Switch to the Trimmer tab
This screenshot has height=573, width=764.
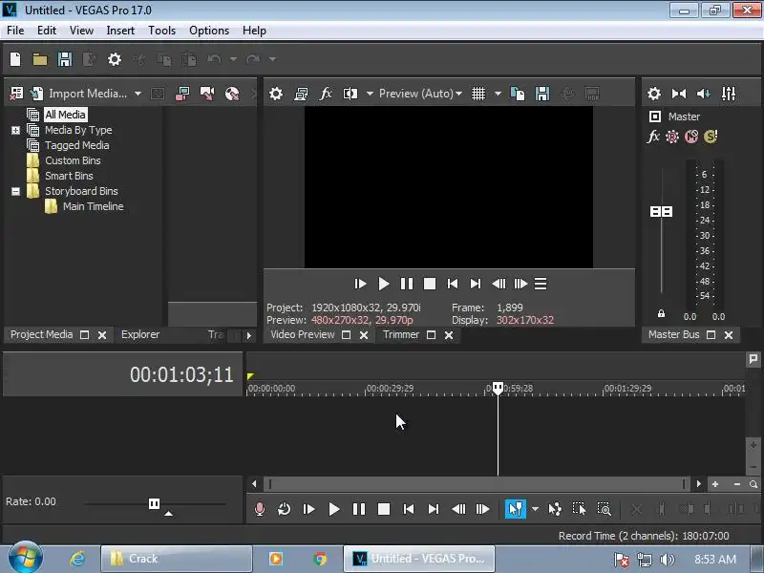[x=400, y=335]
